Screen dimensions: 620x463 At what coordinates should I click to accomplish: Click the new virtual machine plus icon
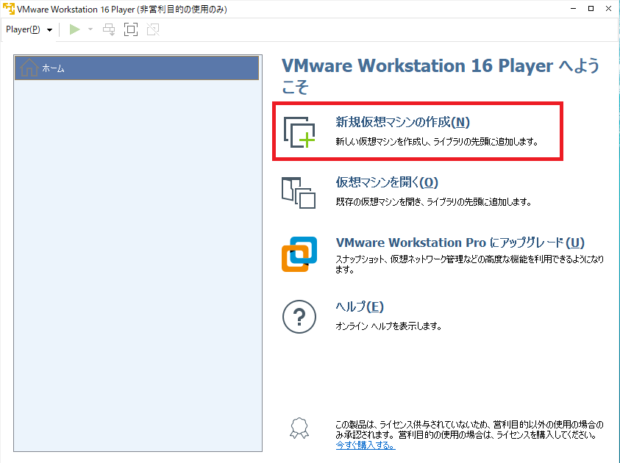coord(299,132)
